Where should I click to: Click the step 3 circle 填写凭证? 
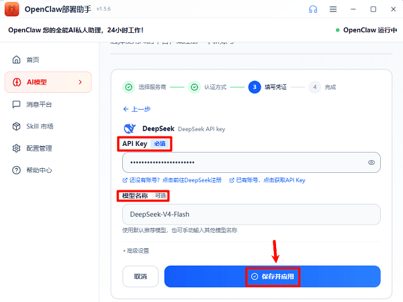click(x=255, y=87)
